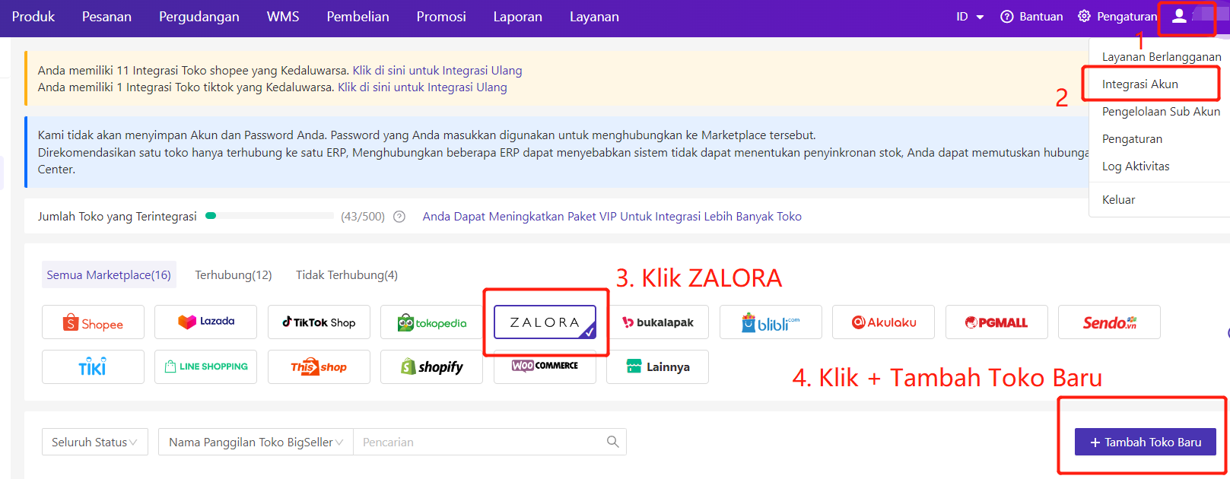Screen dimensions: 1230x479
Task: Select the Lazada marketplace logo
Action: pyautogui.click(x=205, y=322)
